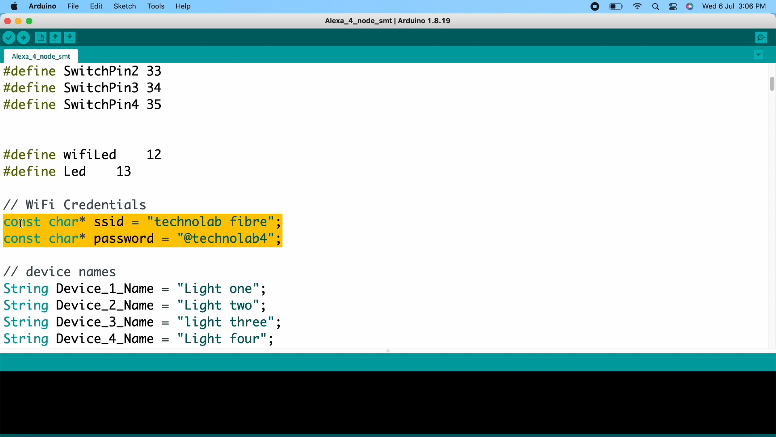This screenshot has height=437, width=776.
Task: Open the Sketch menu
Action: coord(125,6)
